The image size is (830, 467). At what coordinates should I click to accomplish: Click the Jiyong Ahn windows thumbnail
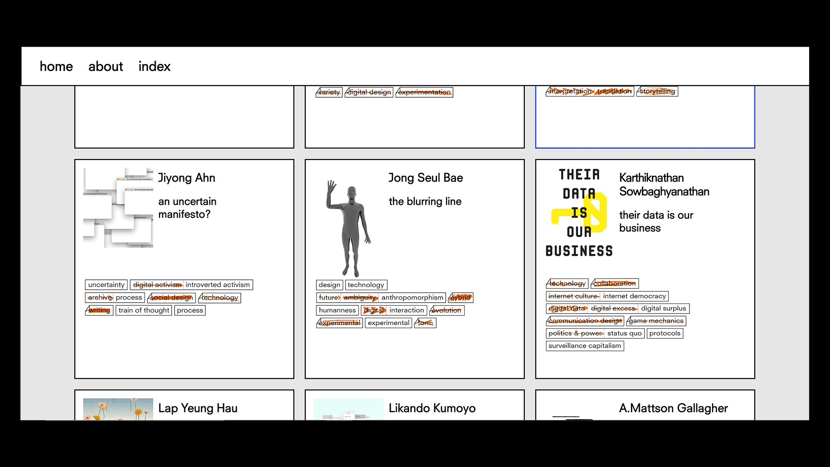pyautogui.click(x=118, y=208)
